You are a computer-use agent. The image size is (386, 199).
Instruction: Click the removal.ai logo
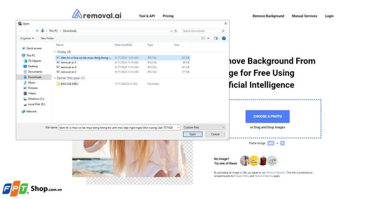pos(97,15)
